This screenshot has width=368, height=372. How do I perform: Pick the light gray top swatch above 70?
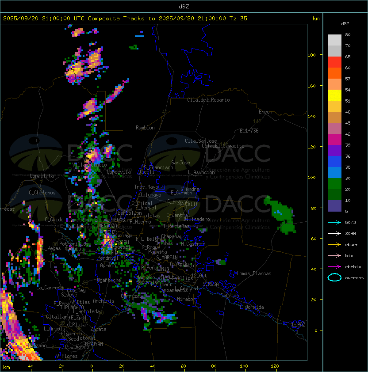[334, 40]
